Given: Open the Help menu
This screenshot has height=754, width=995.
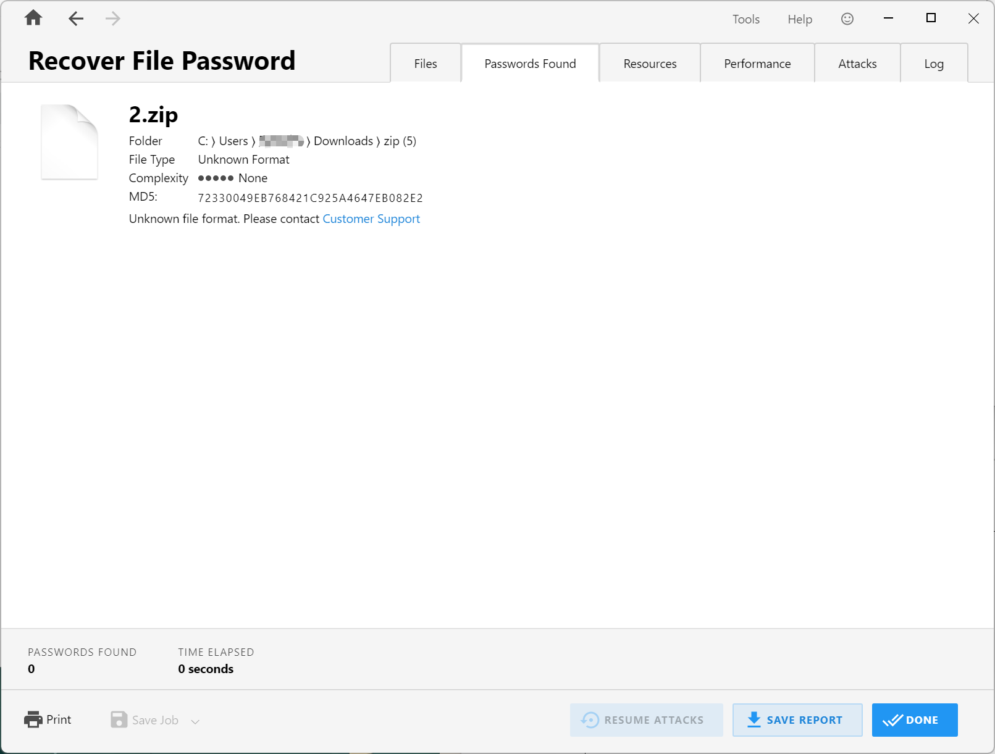Looking at the screenshot, I should (x=800, y=19).
